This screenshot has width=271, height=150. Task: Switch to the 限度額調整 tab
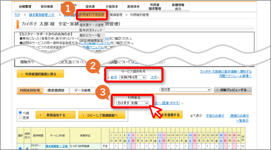(56, 90)
